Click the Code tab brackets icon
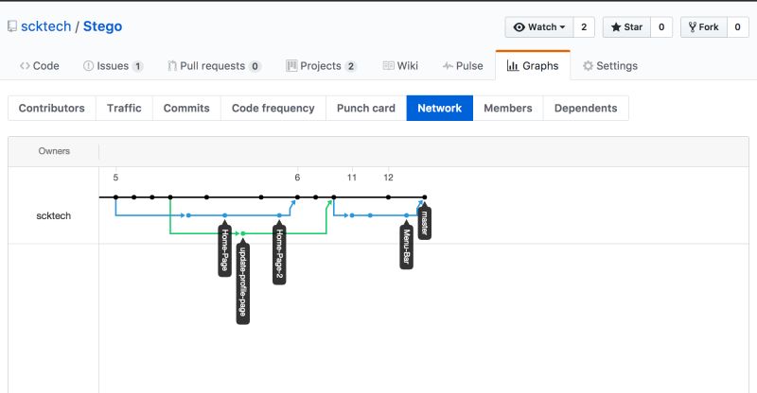The image size is (757, 393). [x=25, y=66]
